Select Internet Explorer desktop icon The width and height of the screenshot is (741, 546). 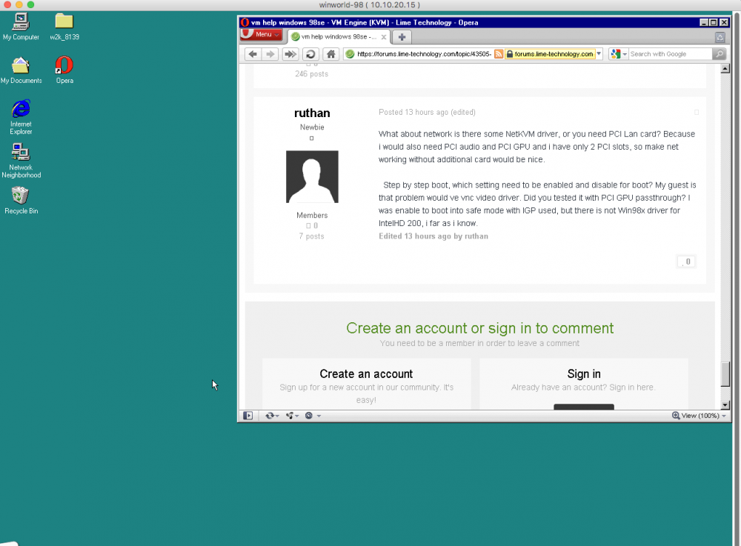tap(21, 117)
